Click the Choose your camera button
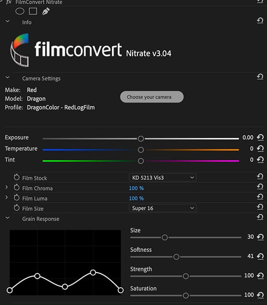 point(152,97)
